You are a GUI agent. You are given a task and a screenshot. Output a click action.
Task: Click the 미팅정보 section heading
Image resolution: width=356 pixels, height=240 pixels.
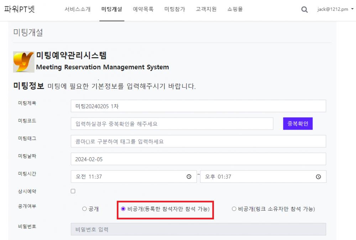tap(28, 86)
